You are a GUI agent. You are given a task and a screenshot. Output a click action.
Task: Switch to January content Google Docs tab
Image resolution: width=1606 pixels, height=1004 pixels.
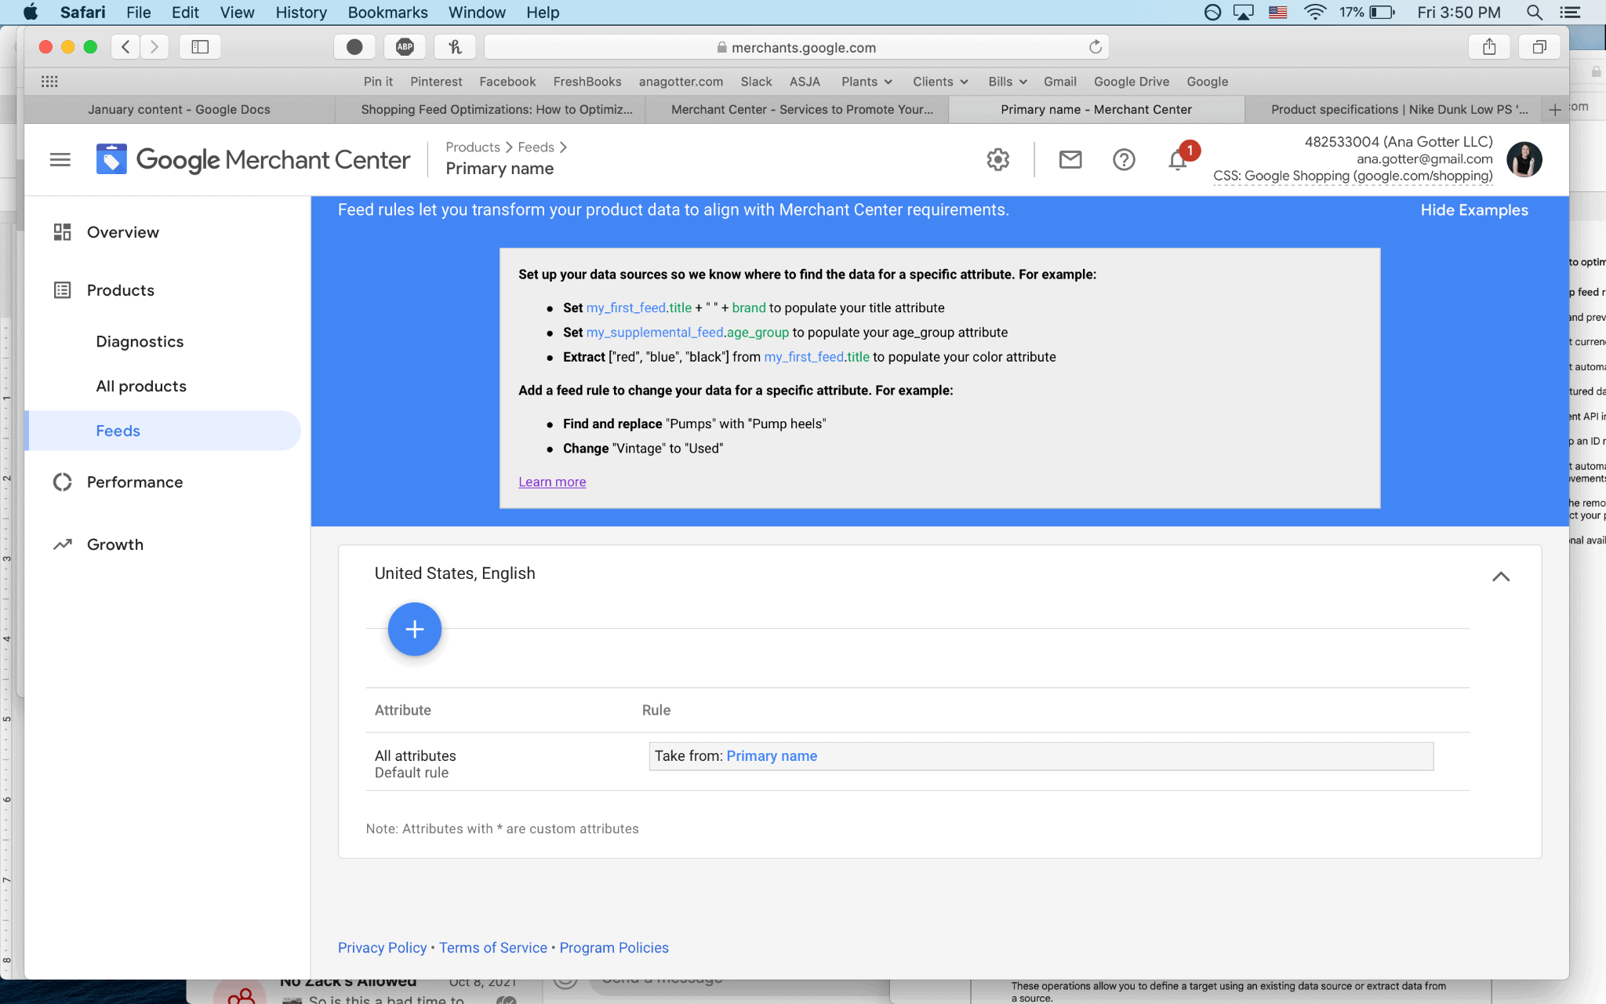coord(180,110)
